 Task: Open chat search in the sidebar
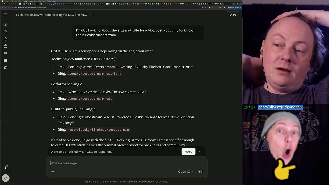pos(5,32)
